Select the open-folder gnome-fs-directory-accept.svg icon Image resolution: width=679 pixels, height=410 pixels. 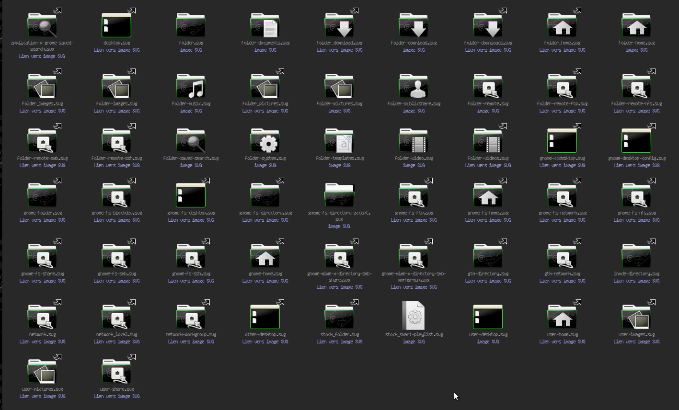click(x=339, y=195)
